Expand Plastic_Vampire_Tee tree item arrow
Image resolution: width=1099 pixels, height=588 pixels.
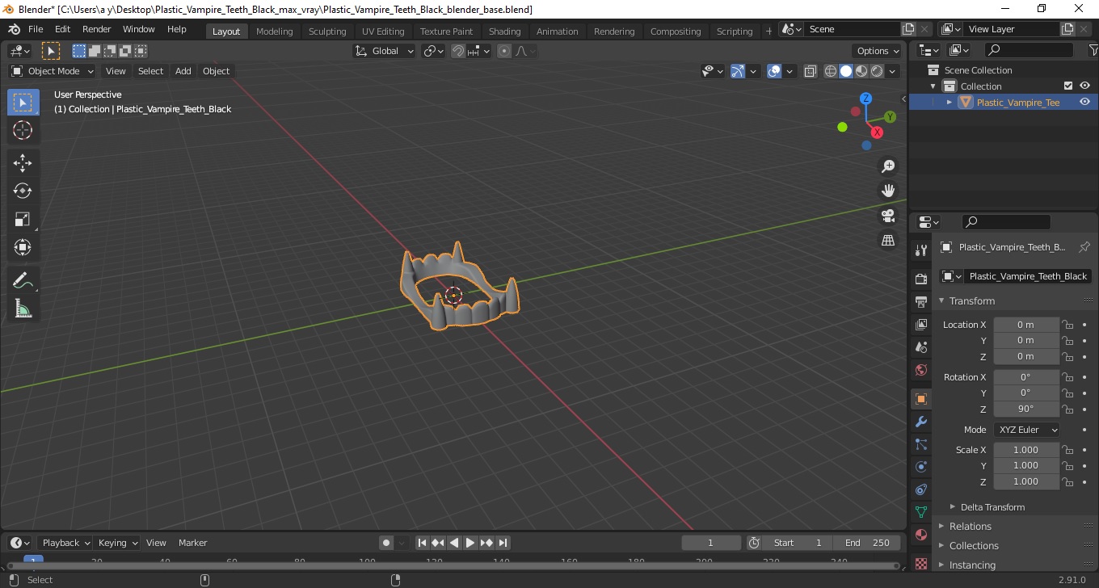click(950, 103)
